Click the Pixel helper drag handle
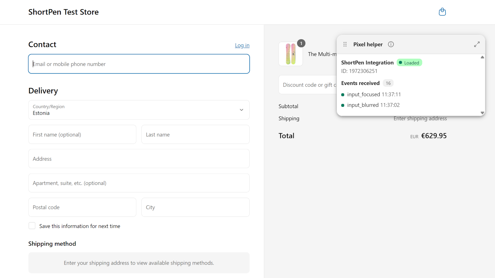Screen dimensions: 495x278 [345, 44]
